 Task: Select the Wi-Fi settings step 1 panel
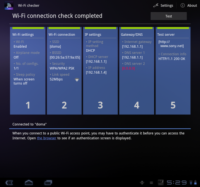(28, 71)
